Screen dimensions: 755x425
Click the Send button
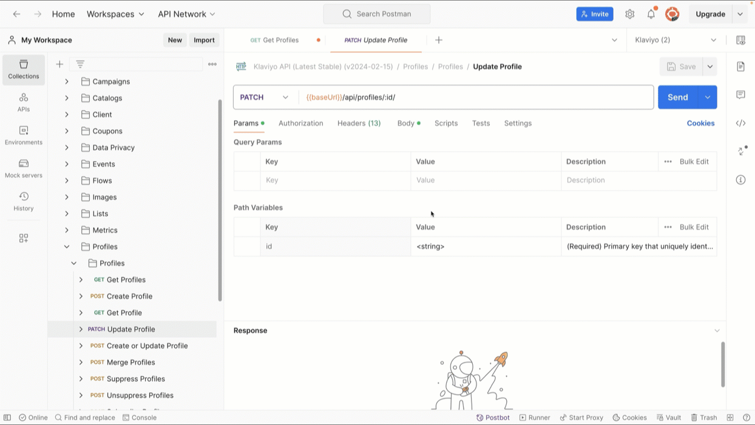(678, 97)
